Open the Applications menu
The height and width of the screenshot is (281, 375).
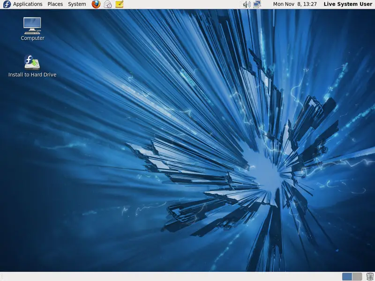click(x=28, y=4)
